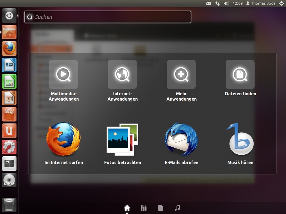Open Mehr Anwendungen shortcut
The width and height of the screenshot is (286, 214).
tap(181, 74)
